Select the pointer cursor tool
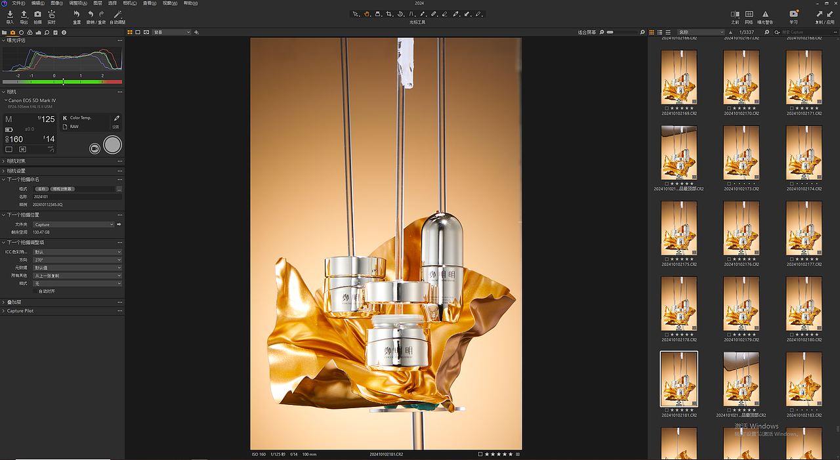Screen dimensions: 840x460 [x=355, y=14]
